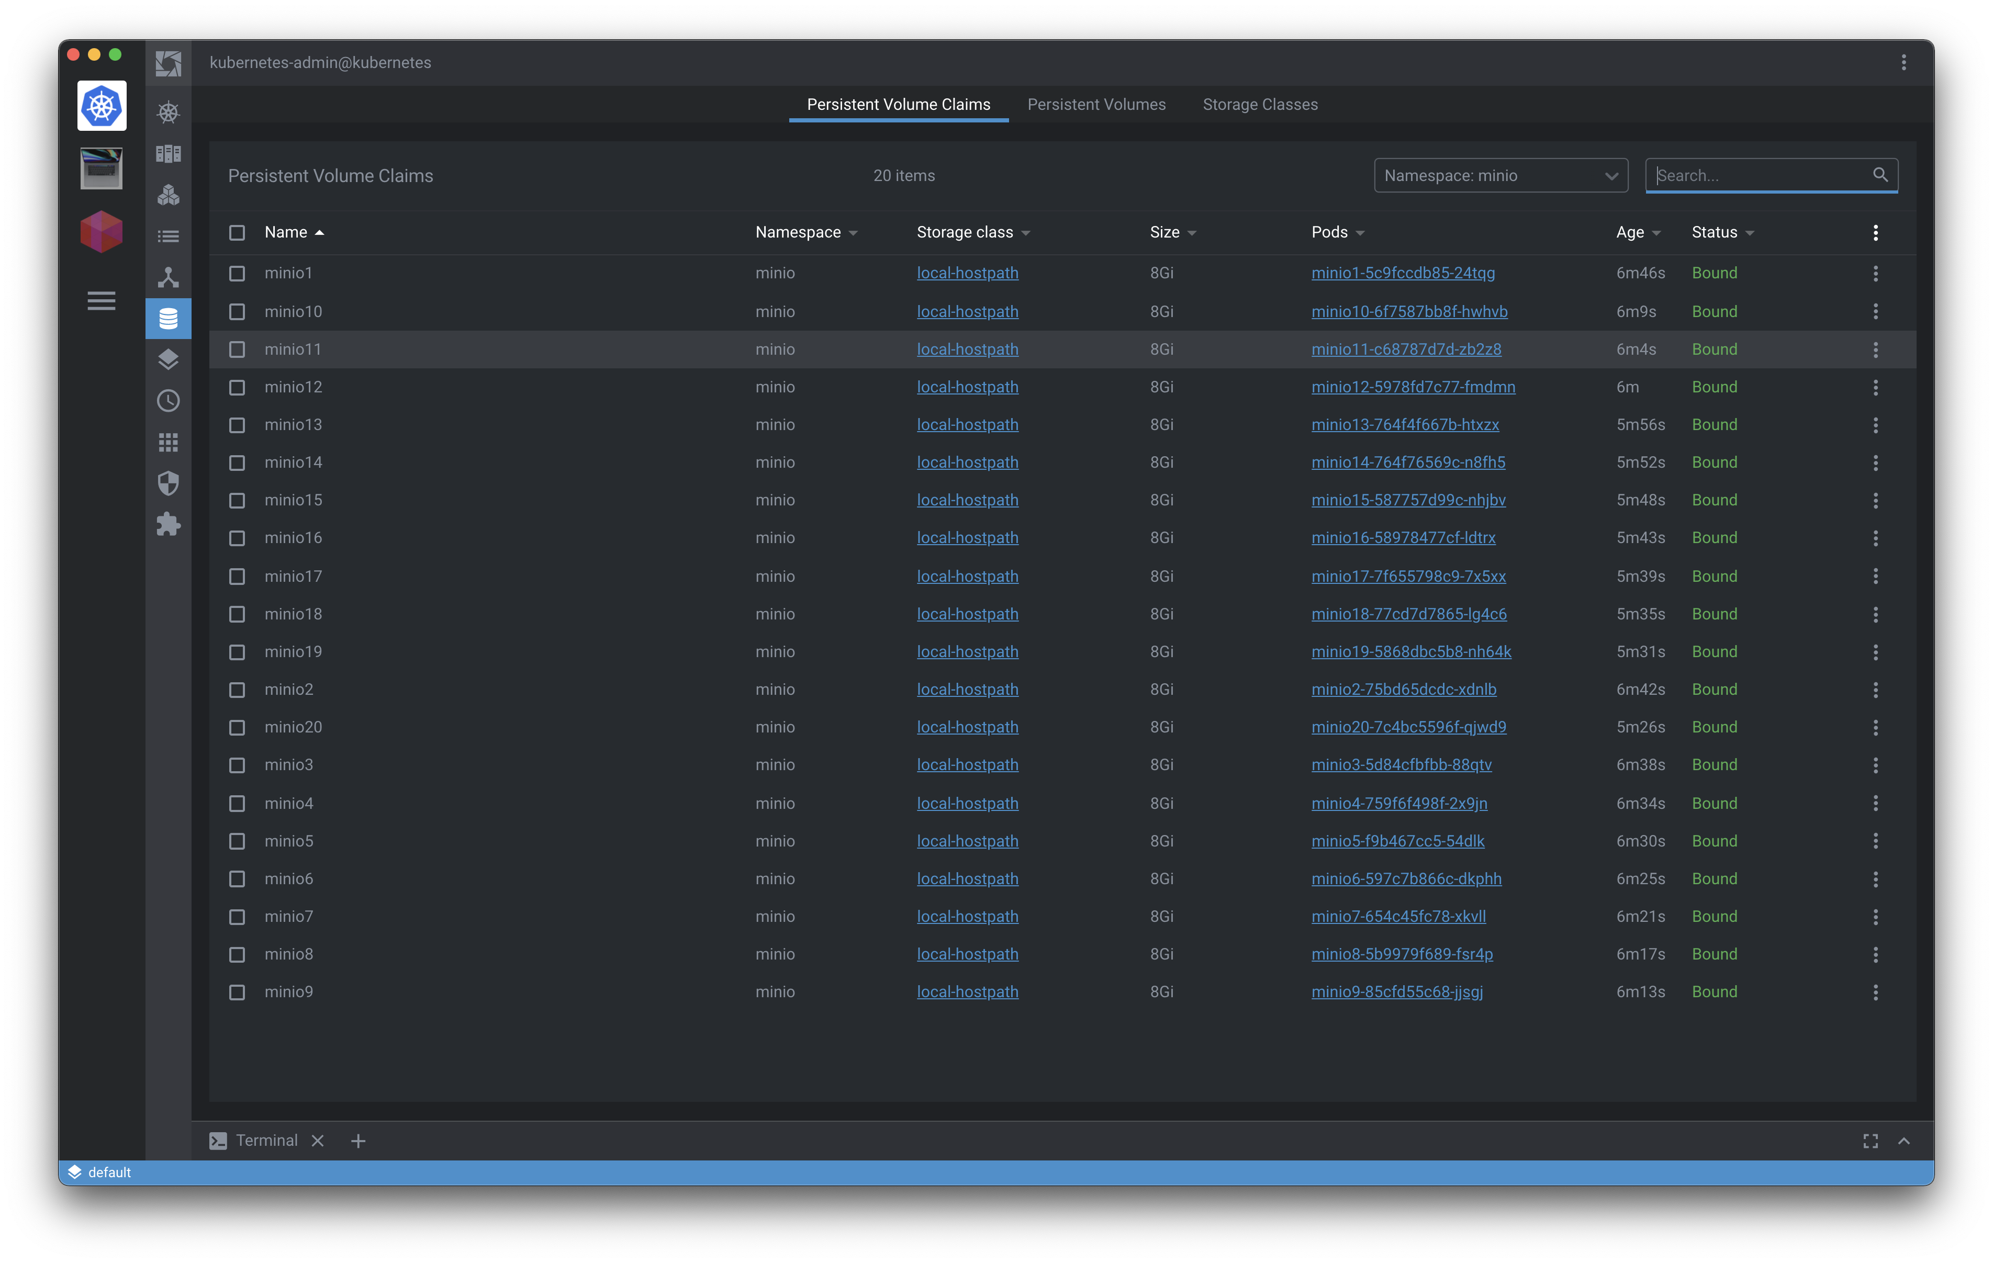Click age value 5m35s for minio18

point(1640,614)
